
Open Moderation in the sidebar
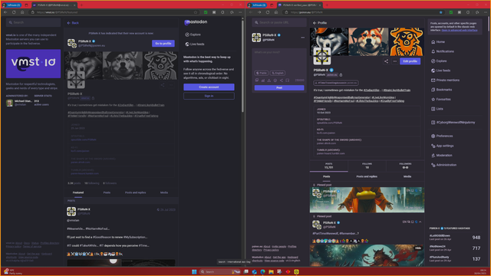tap(441, 155)
